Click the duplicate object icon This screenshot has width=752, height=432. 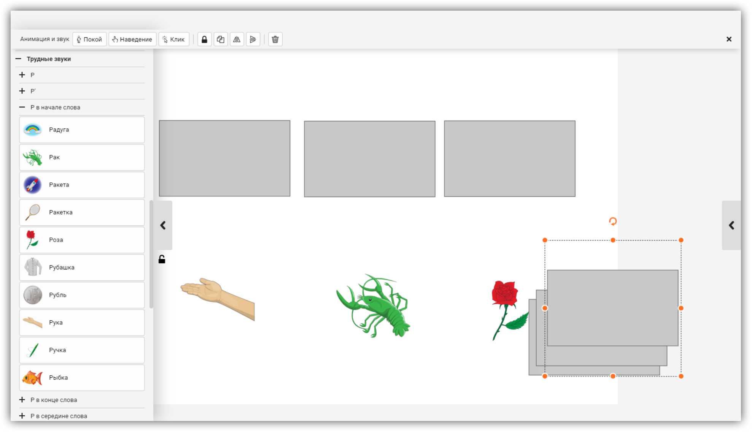click(221, 40)
